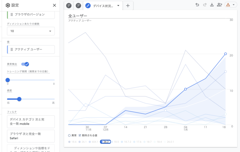Open the share with users icon
240x152 pixels.
[x=219, y=5]
